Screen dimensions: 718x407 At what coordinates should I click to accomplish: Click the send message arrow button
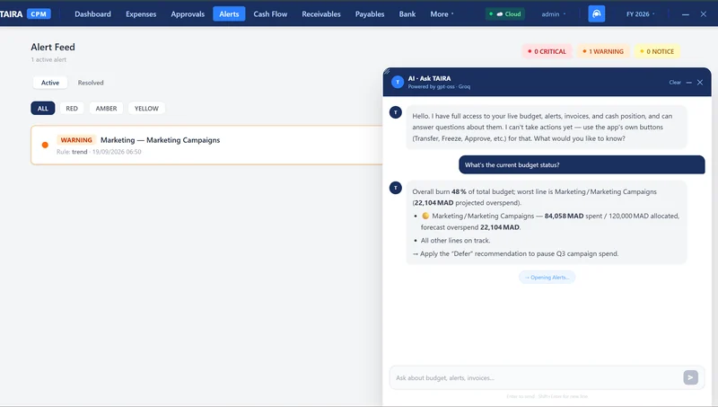point(690,377)
